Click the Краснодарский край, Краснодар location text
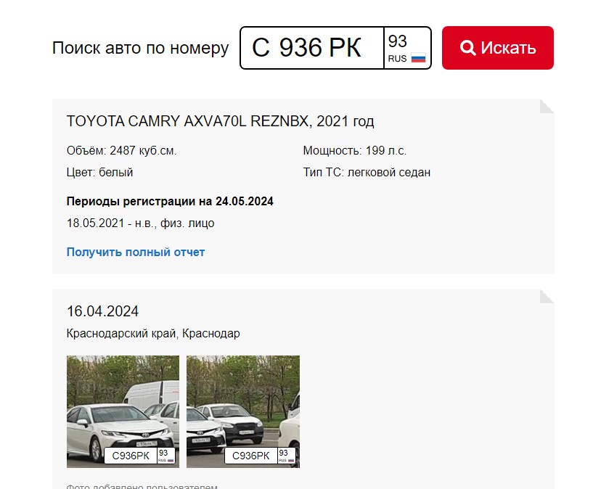601x489 pixels. click(x=153, y=334)
